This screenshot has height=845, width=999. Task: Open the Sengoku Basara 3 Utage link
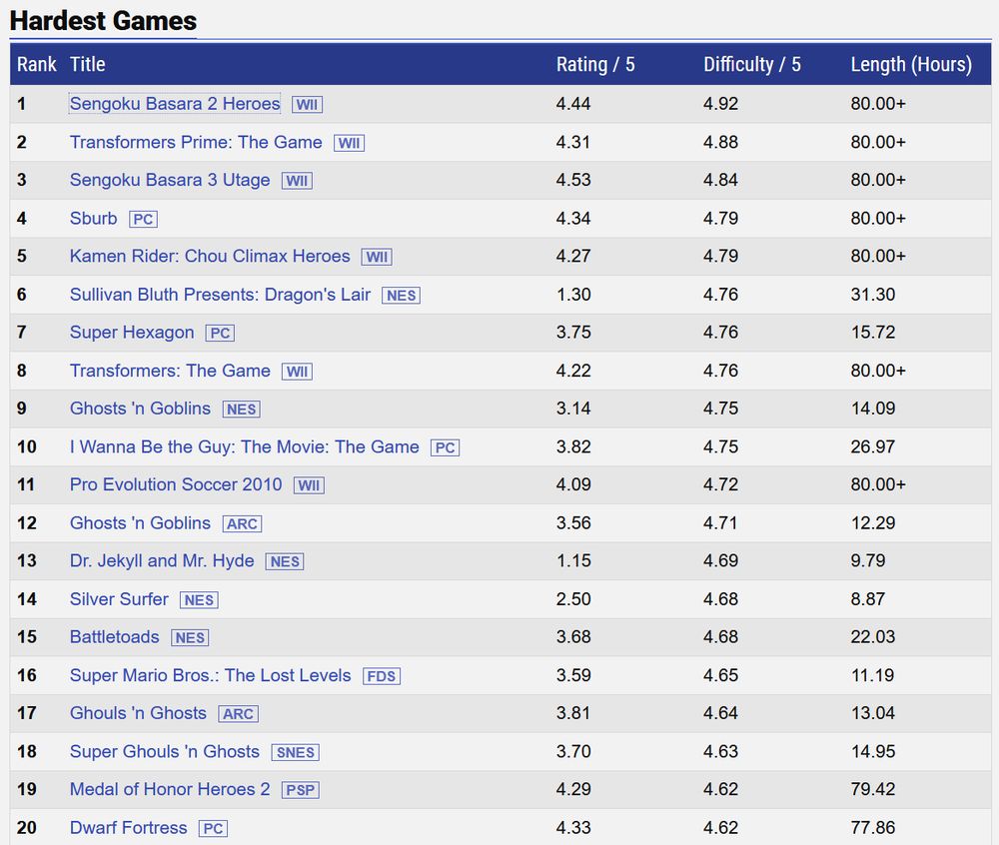[x=170, y=180]
